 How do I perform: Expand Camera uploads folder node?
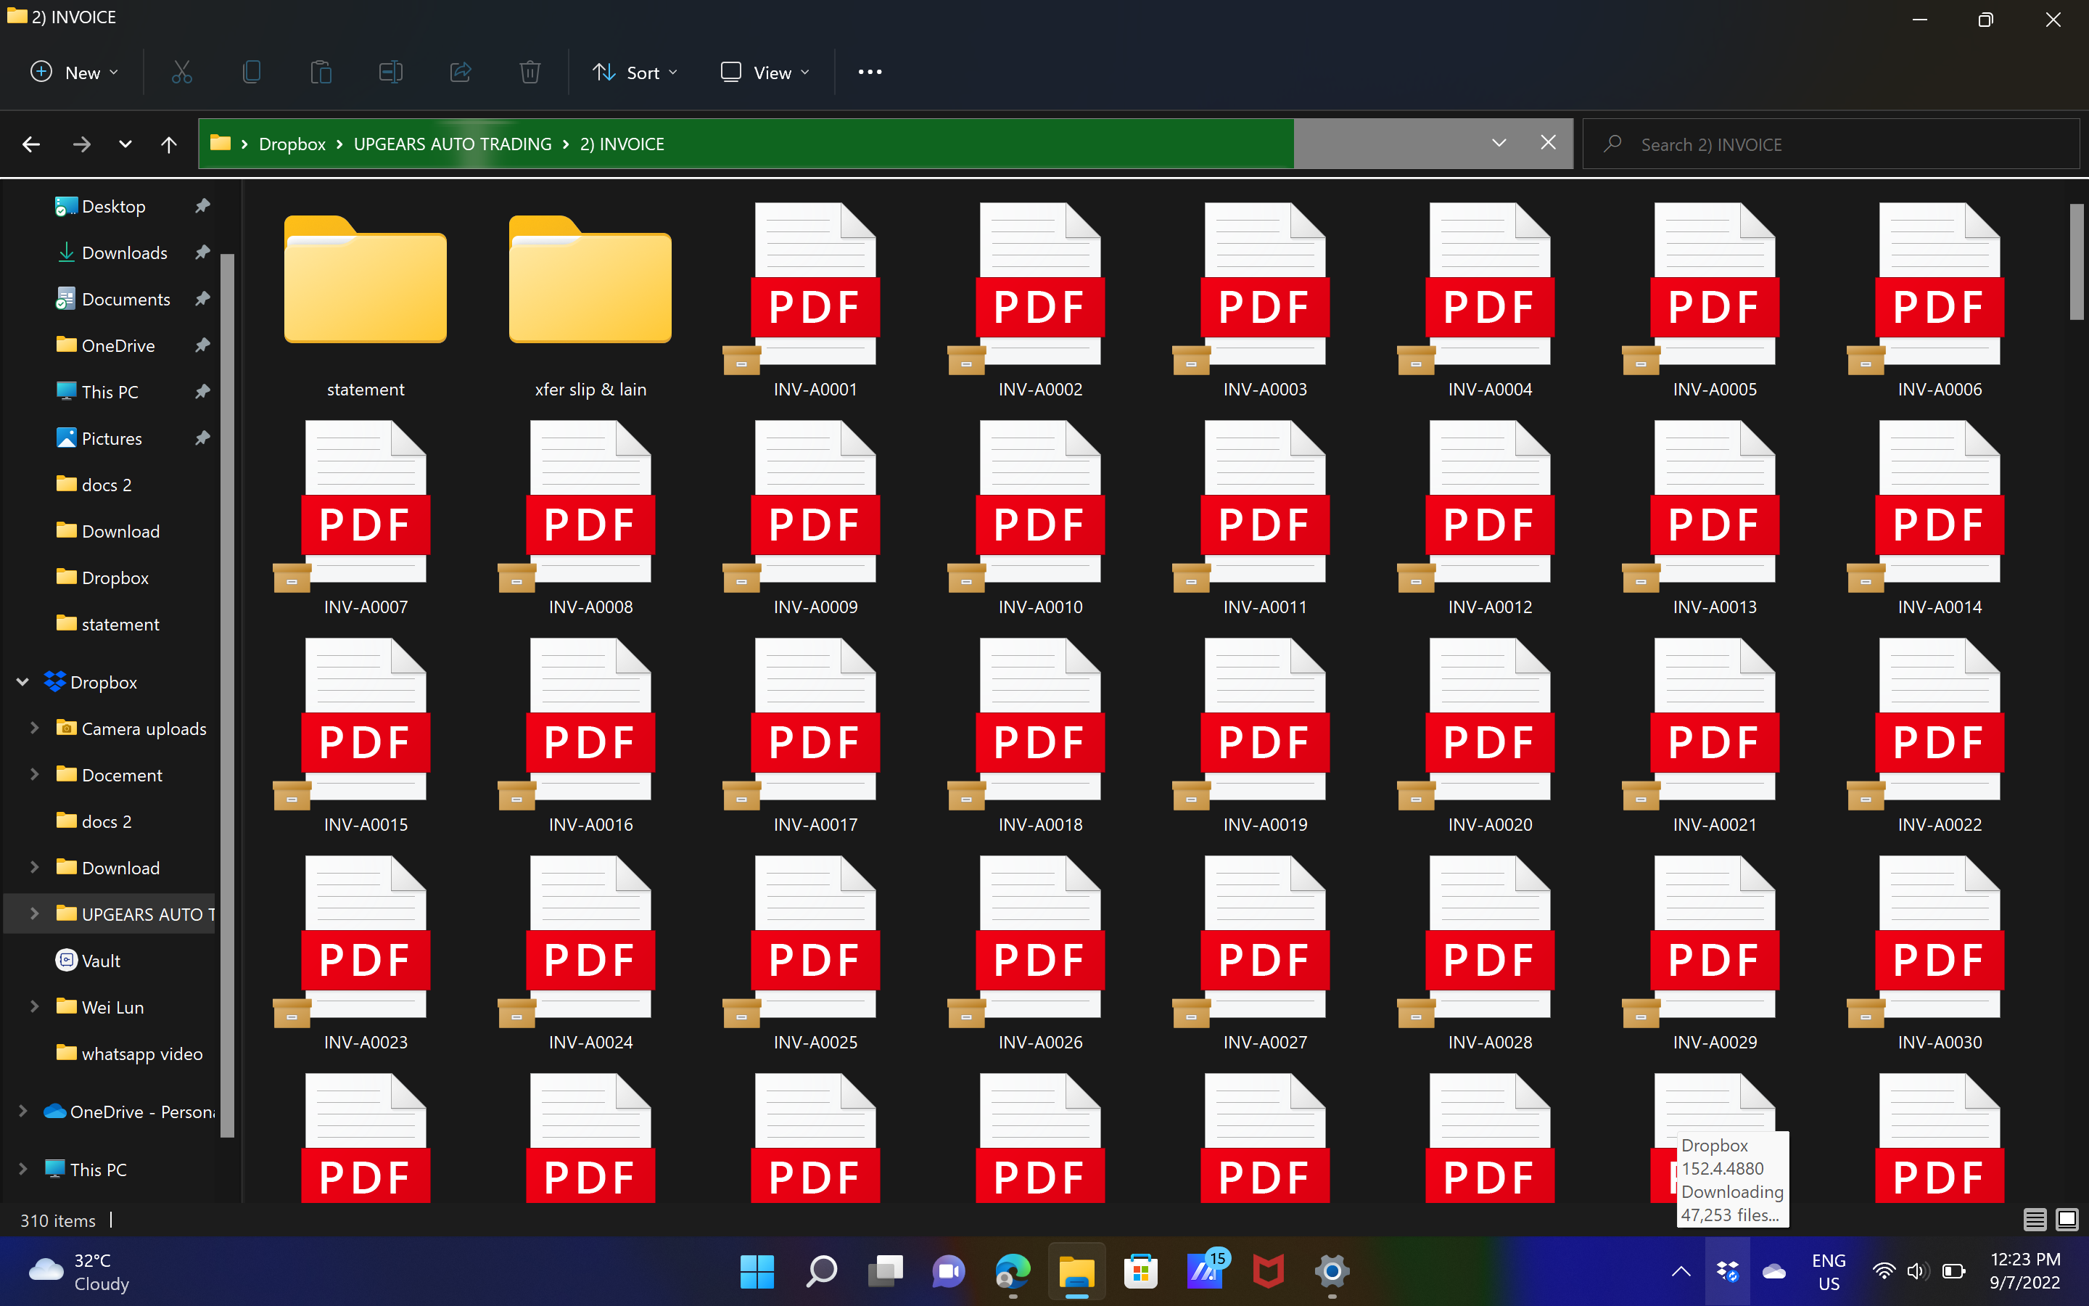tap(35, 728)
